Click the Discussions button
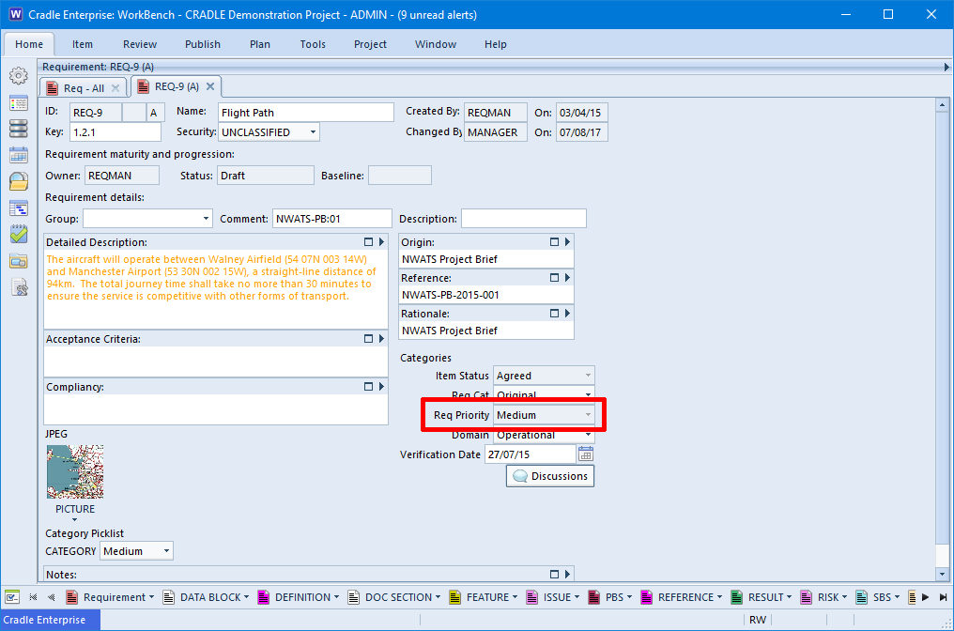Viewport: 954px width, 631px height. tap(550, 476)
